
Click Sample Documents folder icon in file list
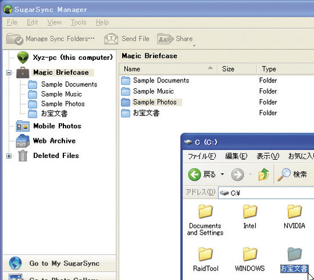(126, 81)
